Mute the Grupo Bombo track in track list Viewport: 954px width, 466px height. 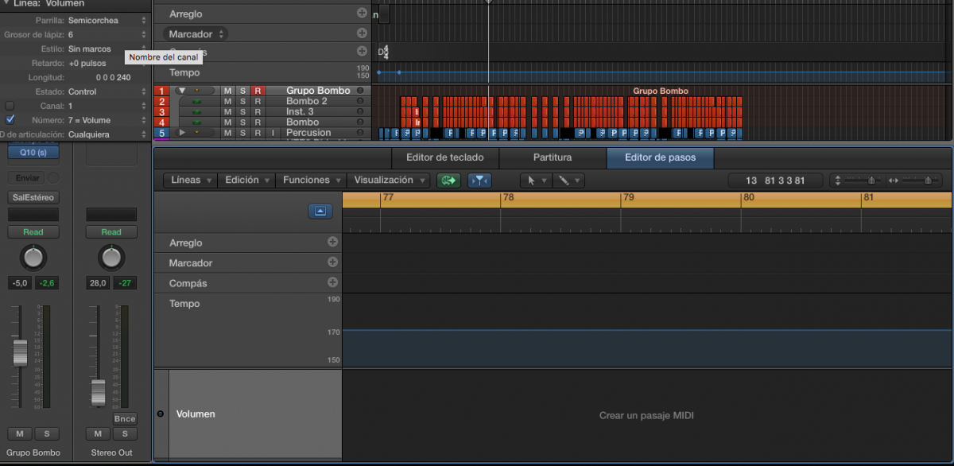pyautogui.click(x=227, y=91)
